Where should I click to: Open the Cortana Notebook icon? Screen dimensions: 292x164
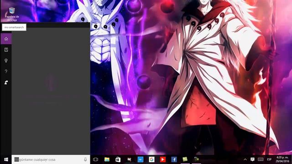click(x=6, y=50)
